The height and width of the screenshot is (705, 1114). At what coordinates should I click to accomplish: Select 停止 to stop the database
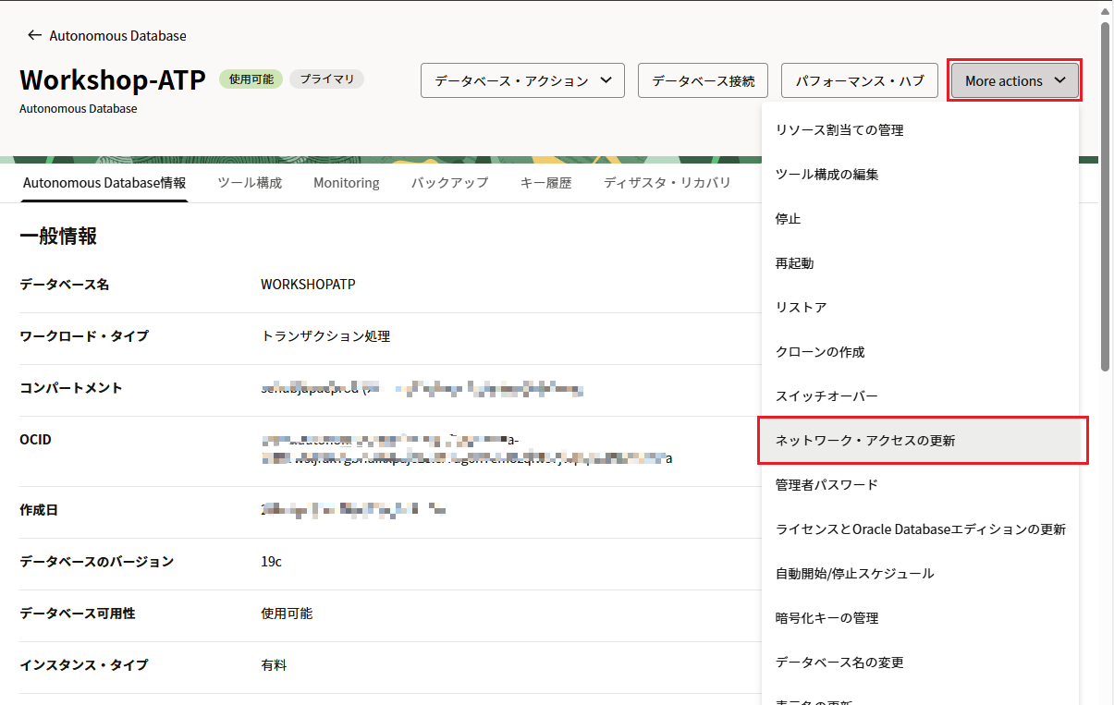click(788, 219)
